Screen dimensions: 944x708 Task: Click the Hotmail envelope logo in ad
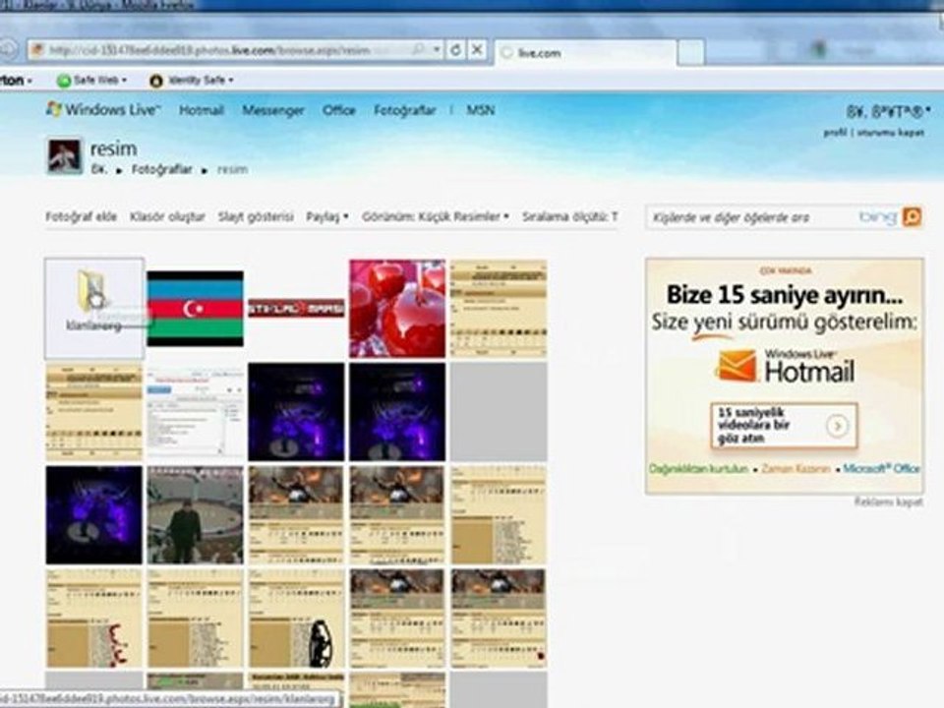click(737, 366)
